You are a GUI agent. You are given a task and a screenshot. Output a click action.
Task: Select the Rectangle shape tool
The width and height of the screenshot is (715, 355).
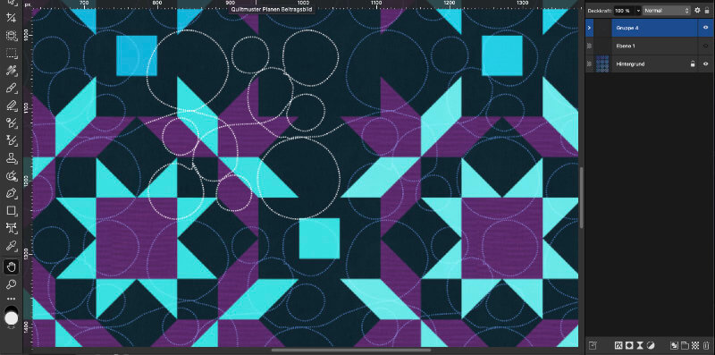[x=11, y=210]
